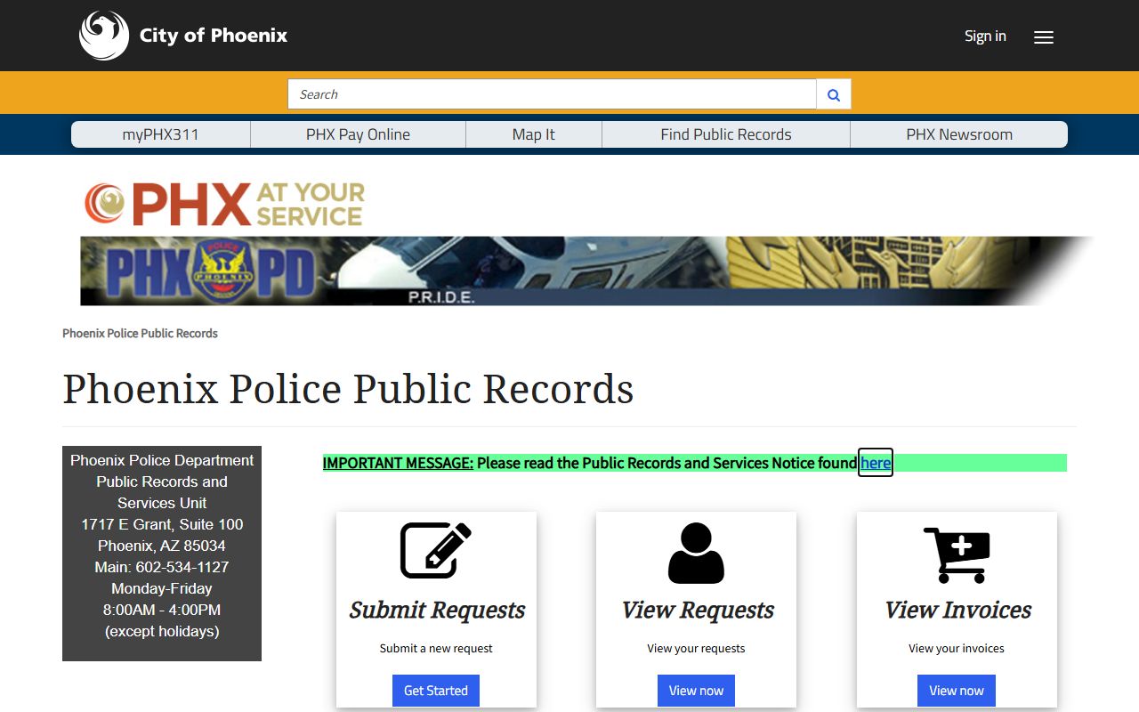
Task: Click the PHX At Your Service logo
Action: [224, 204]
